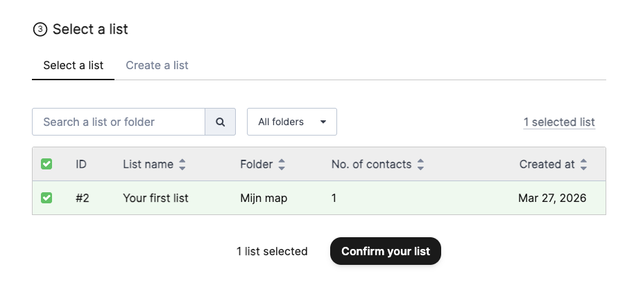This screenshot has width=634, height=287.
Task: Focus the Search a list or folder field
Action: (119, 122)
